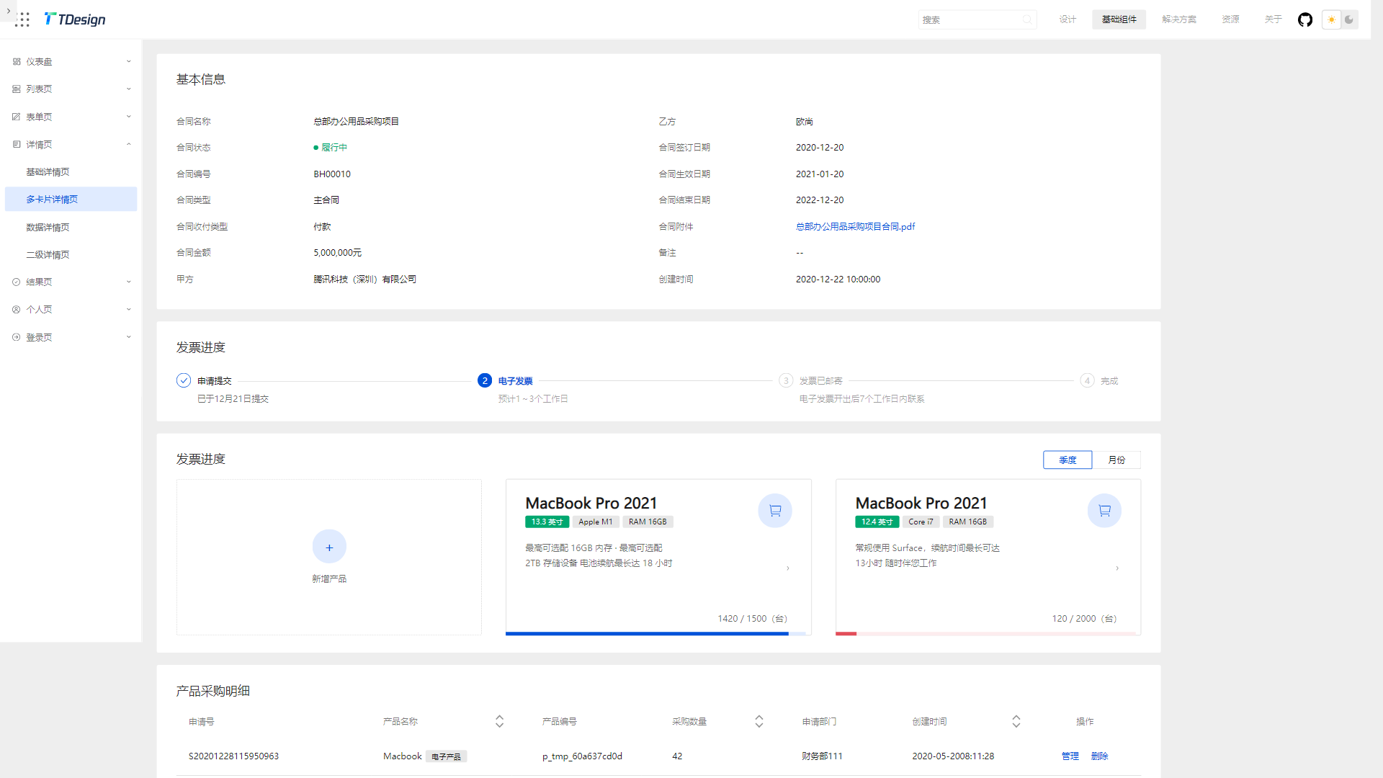Click the 履行中 status label
1383x778 pixels.
[x=334, y=148]
